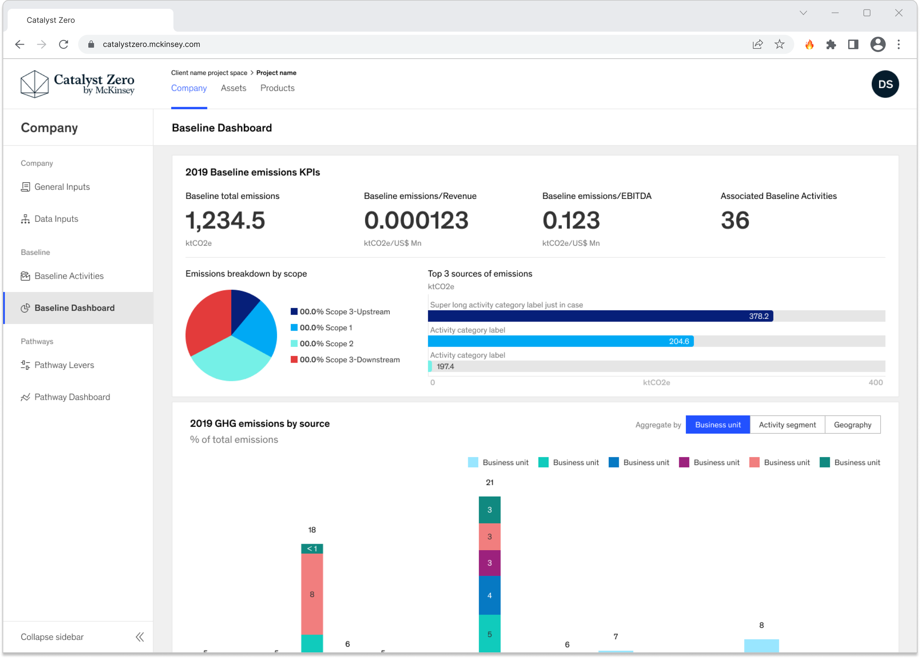
Task: Click the Baseline Activities icon
Action: pyautogui.click(x=25, y=276)
